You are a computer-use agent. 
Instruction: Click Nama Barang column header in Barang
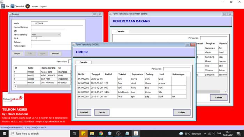click(48, 68)
